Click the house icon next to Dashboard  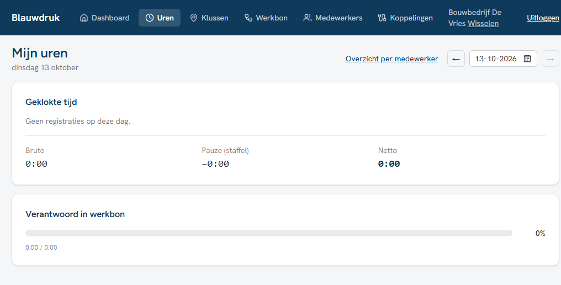[84, 18]
